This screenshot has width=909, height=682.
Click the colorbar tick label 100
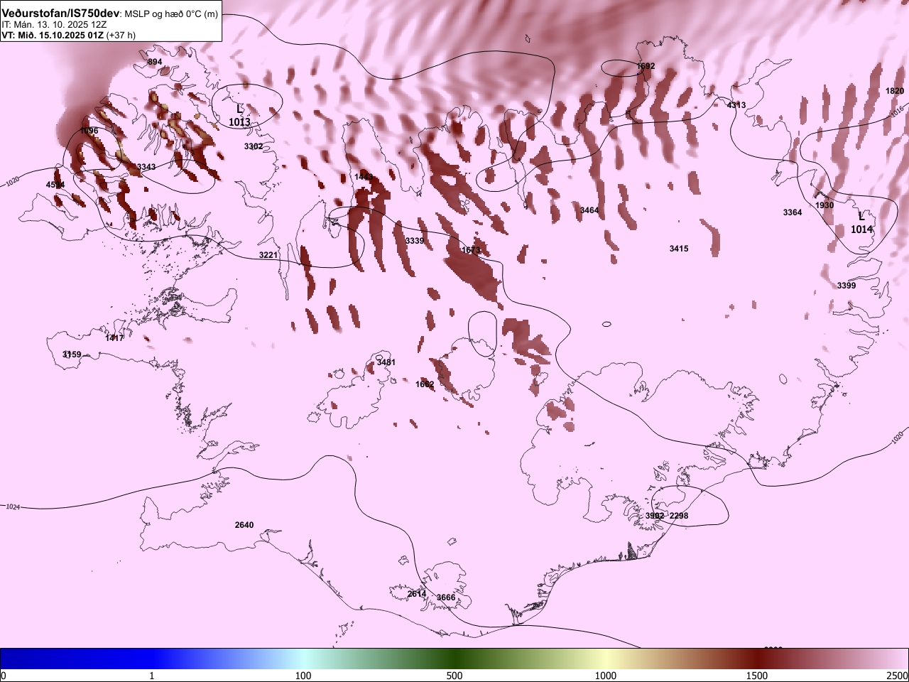(303, 676)
